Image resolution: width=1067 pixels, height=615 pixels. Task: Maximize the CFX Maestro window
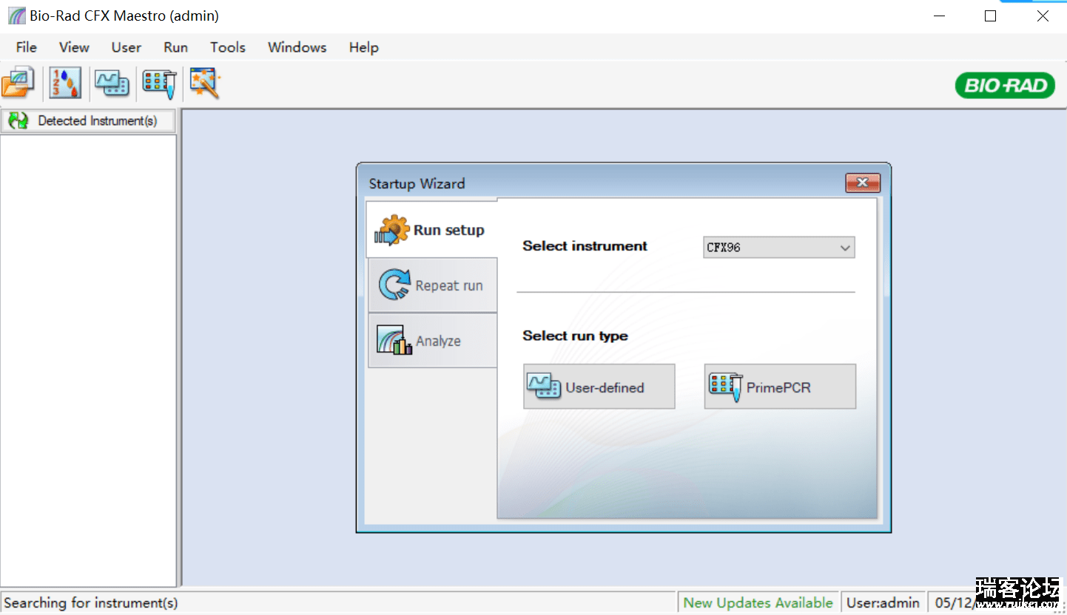click(991, 16)
